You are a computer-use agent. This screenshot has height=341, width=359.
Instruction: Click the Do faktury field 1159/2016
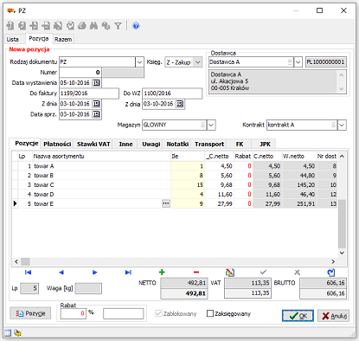(89, 93)
